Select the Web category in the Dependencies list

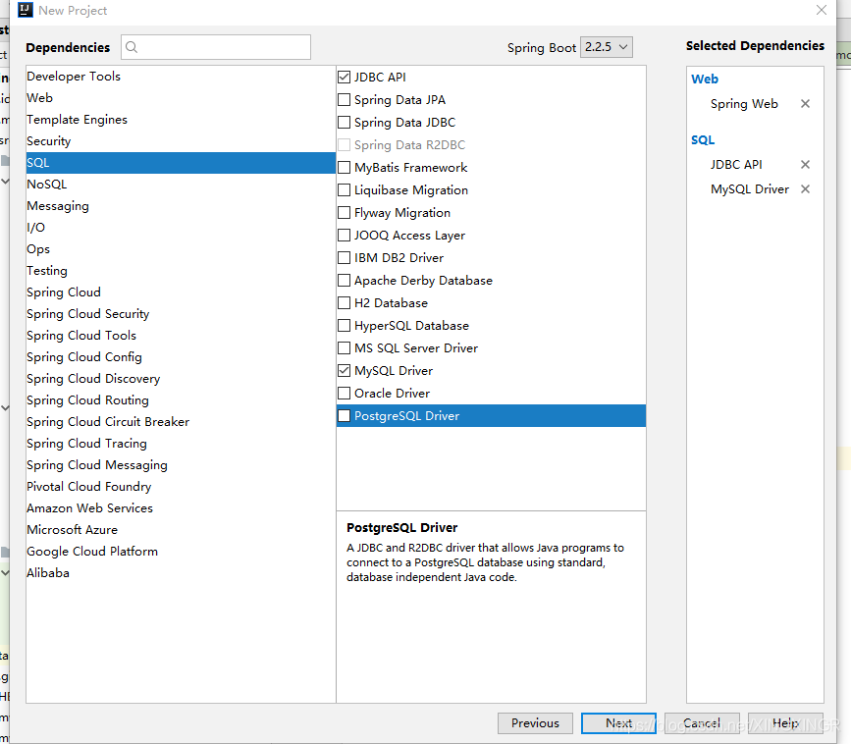181,98
